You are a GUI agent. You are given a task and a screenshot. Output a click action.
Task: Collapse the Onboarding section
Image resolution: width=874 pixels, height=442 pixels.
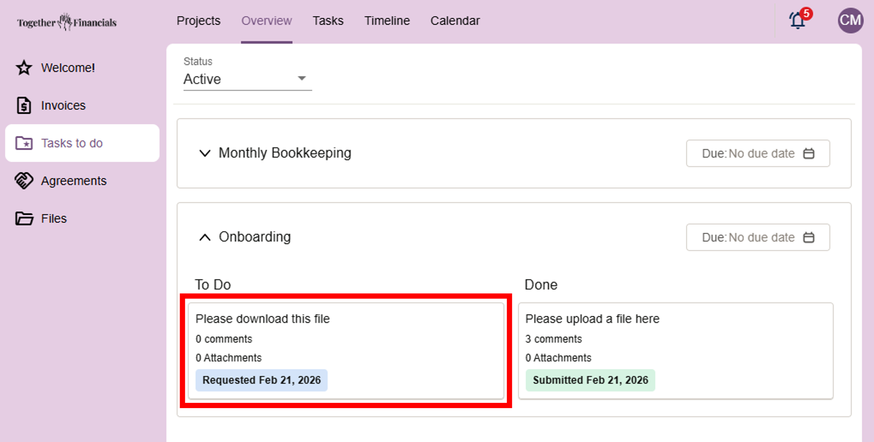(205, 237)
